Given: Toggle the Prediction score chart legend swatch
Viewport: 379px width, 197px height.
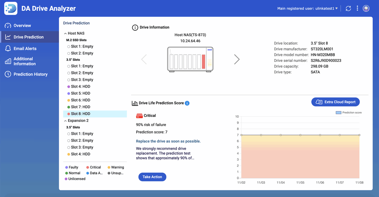Looking at the screenshot, I should 338,113.
